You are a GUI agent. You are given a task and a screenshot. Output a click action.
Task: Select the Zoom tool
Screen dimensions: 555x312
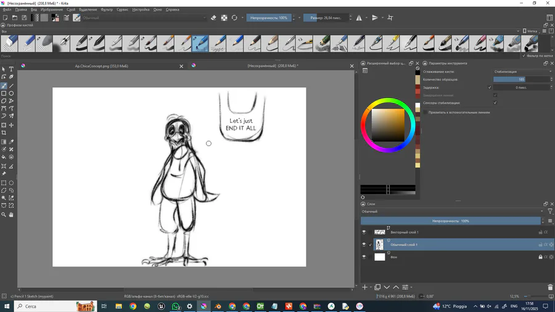[x=4, y=215]
